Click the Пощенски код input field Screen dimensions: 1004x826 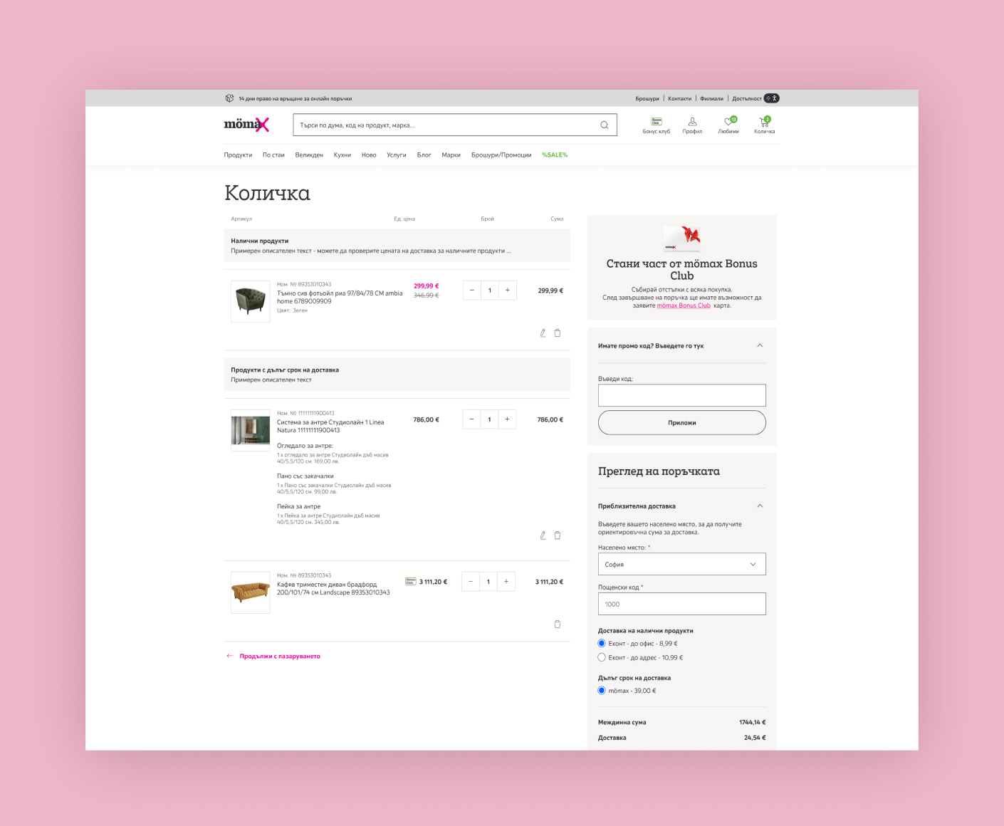tap(682, 604)
